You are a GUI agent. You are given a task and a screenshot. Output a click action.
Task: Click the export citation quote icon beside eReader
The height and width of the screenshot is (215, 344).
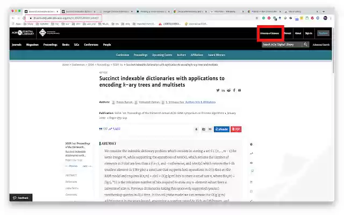point(210,129)
